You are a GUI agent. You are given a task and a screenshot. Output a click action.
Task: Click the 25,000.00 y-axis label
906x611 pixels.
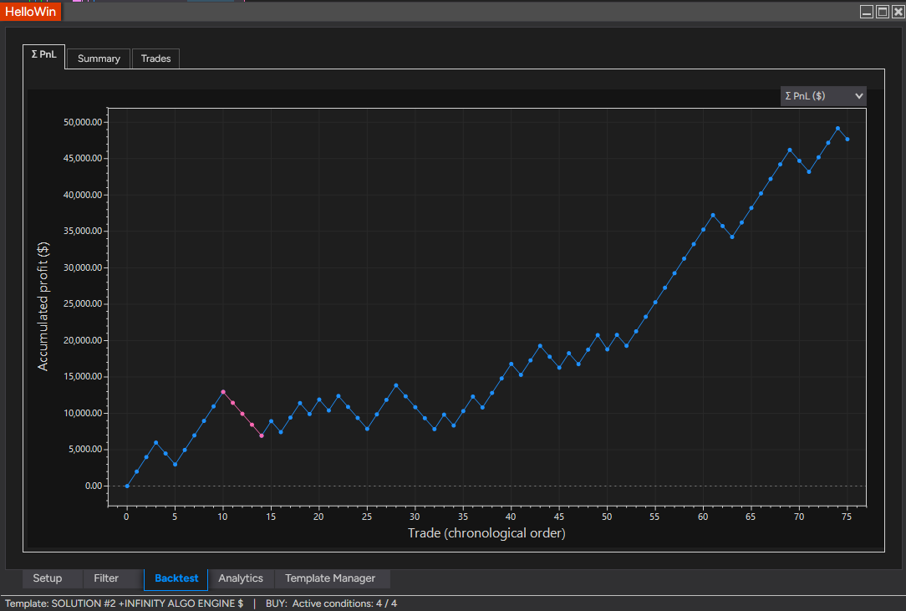point(83,303)
